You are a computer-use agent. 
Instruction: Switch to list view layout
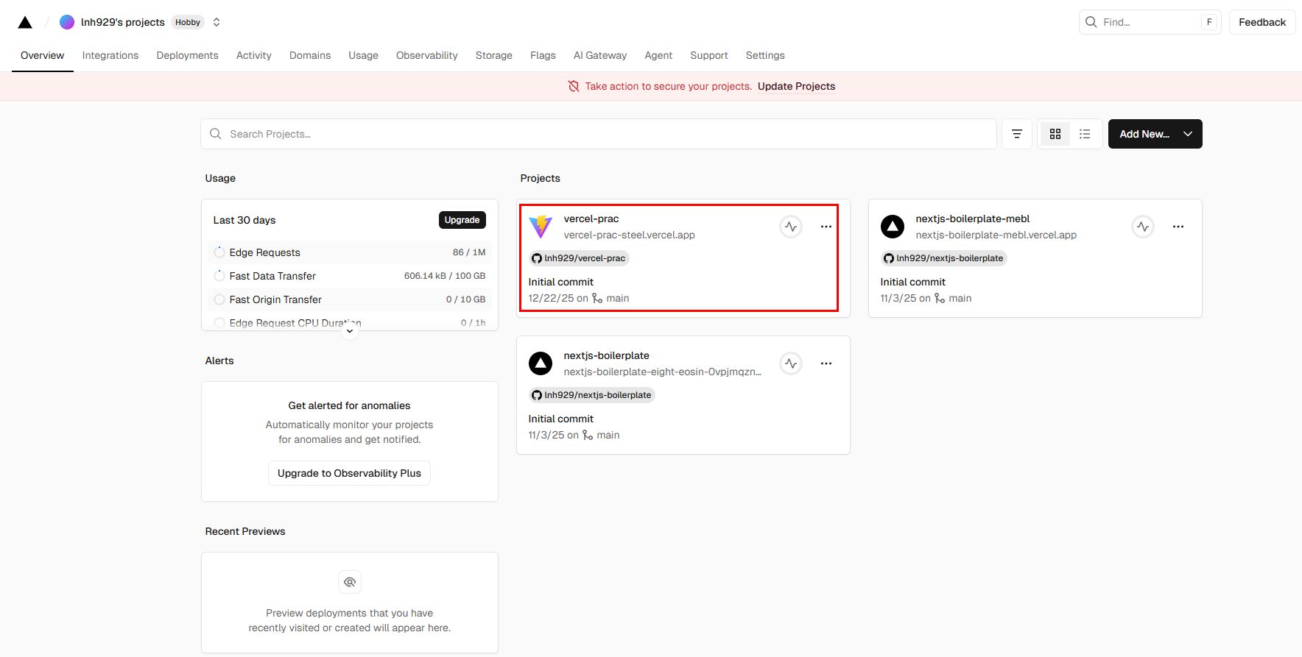(x=1085, y=134)
